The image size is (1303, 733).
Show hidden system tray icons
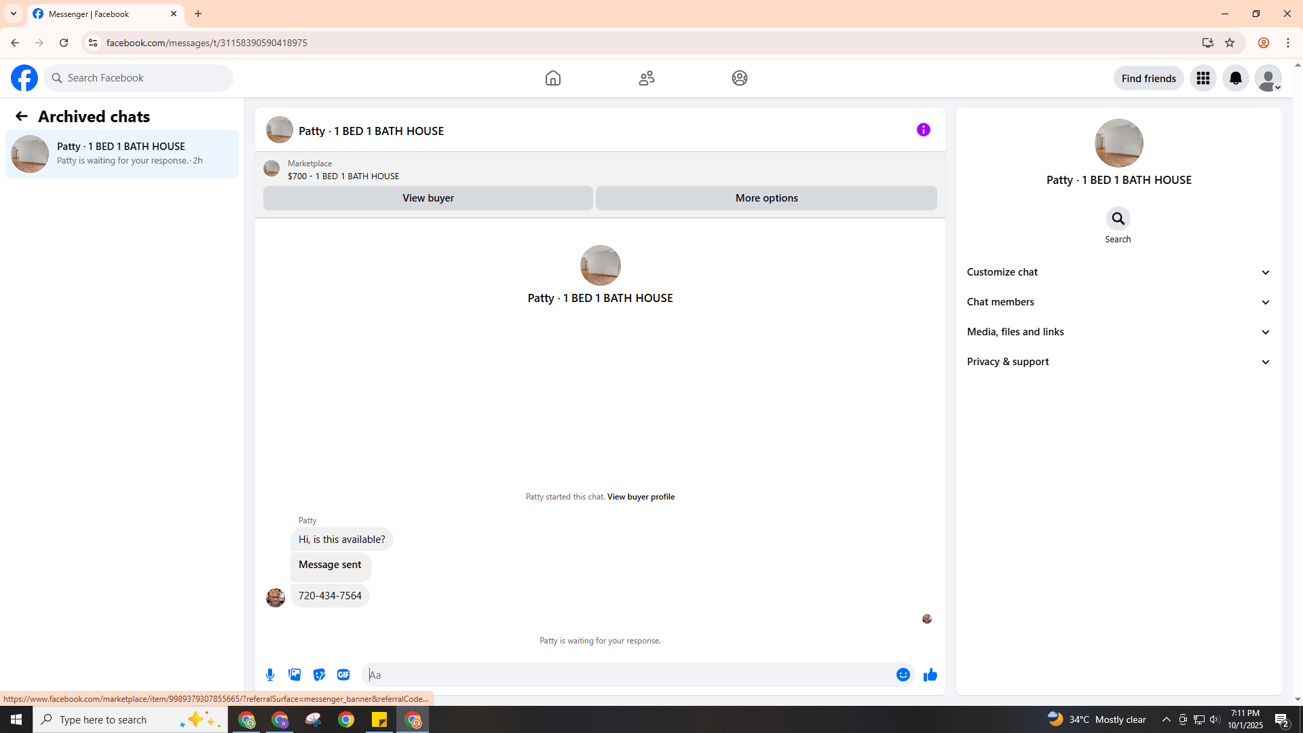(1167, 719)
